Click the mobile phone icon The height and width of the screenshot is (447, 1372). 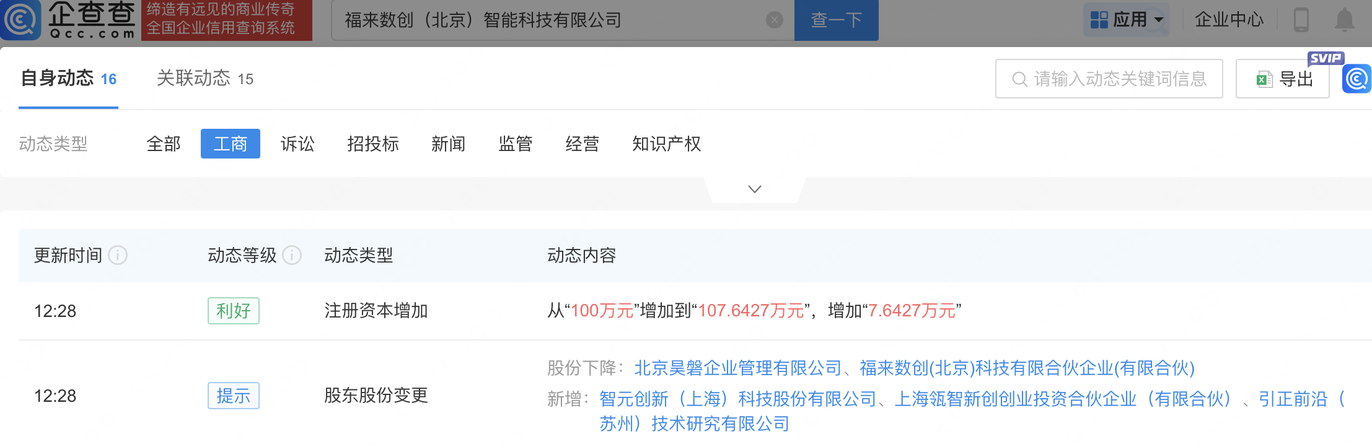(1301, 20)
